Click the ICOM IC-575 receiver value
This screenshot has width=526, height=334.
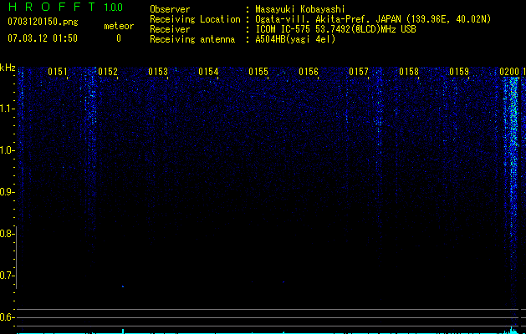click(335, 29)
